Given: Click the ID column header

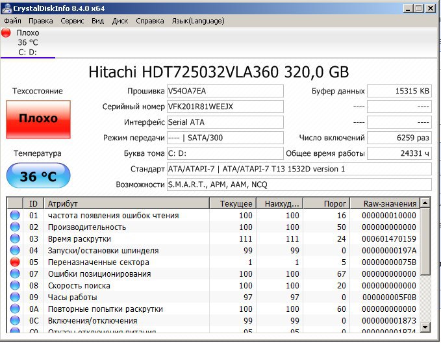Looking at the screenshot, I should coord(33,203).
